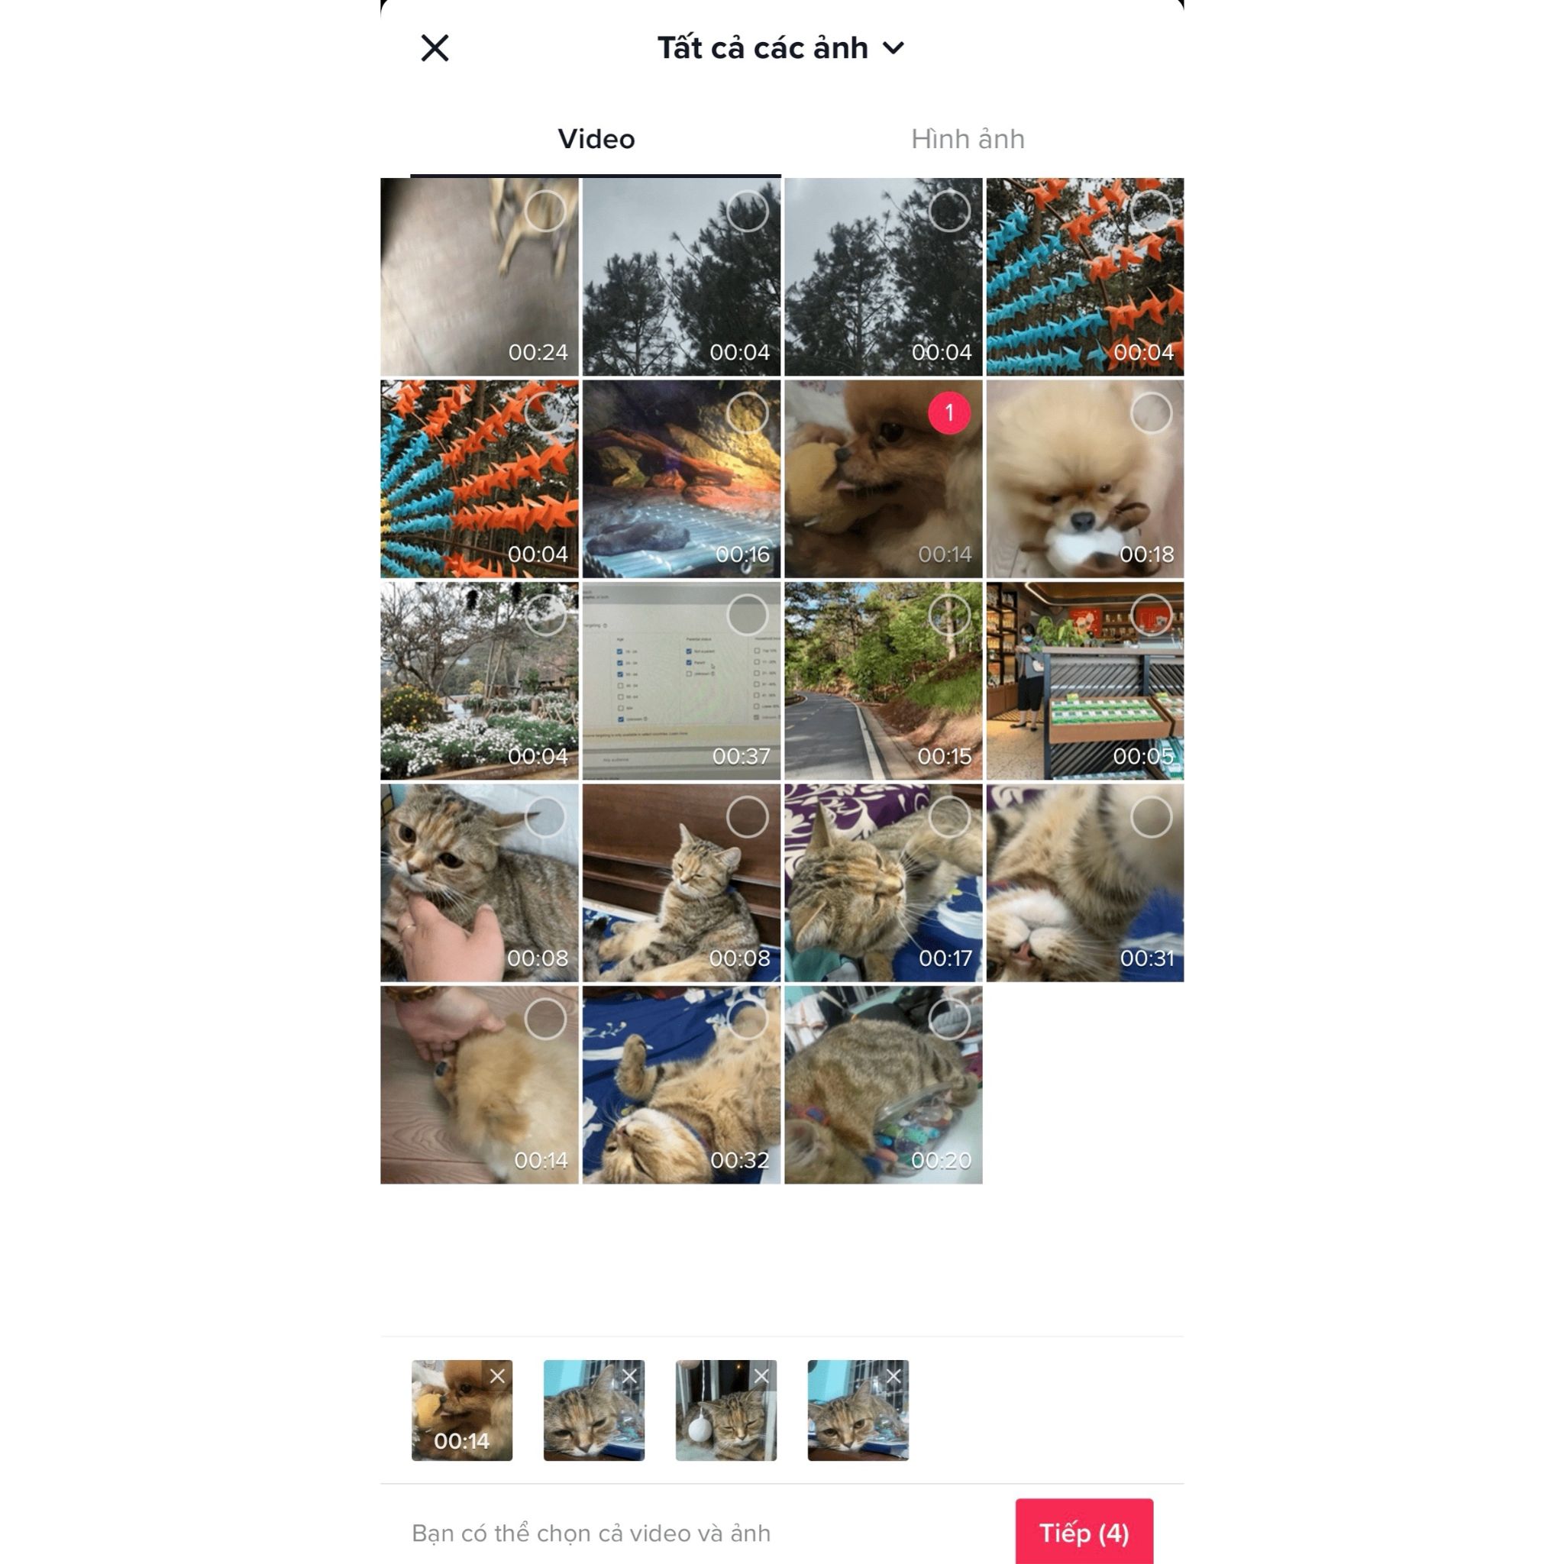Viewport: 1564px width, 1564px height.
Task: Switch to Video tab
Action: (x=596, y=139)
